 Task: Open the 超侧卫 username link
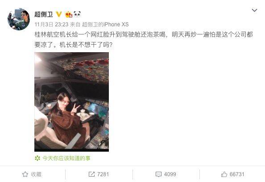click(x=44, y=14)
